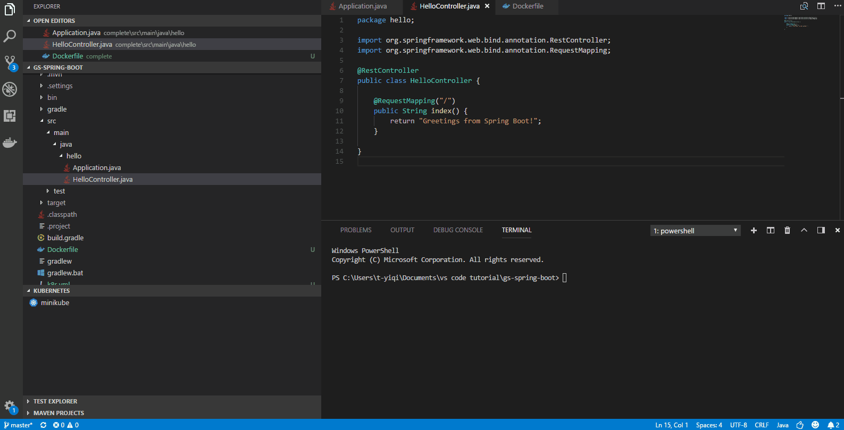Image resolution: width=844 pixels, height=430 pixels.
Task: Open the Search view in activity bar
Action: [10, 36]
